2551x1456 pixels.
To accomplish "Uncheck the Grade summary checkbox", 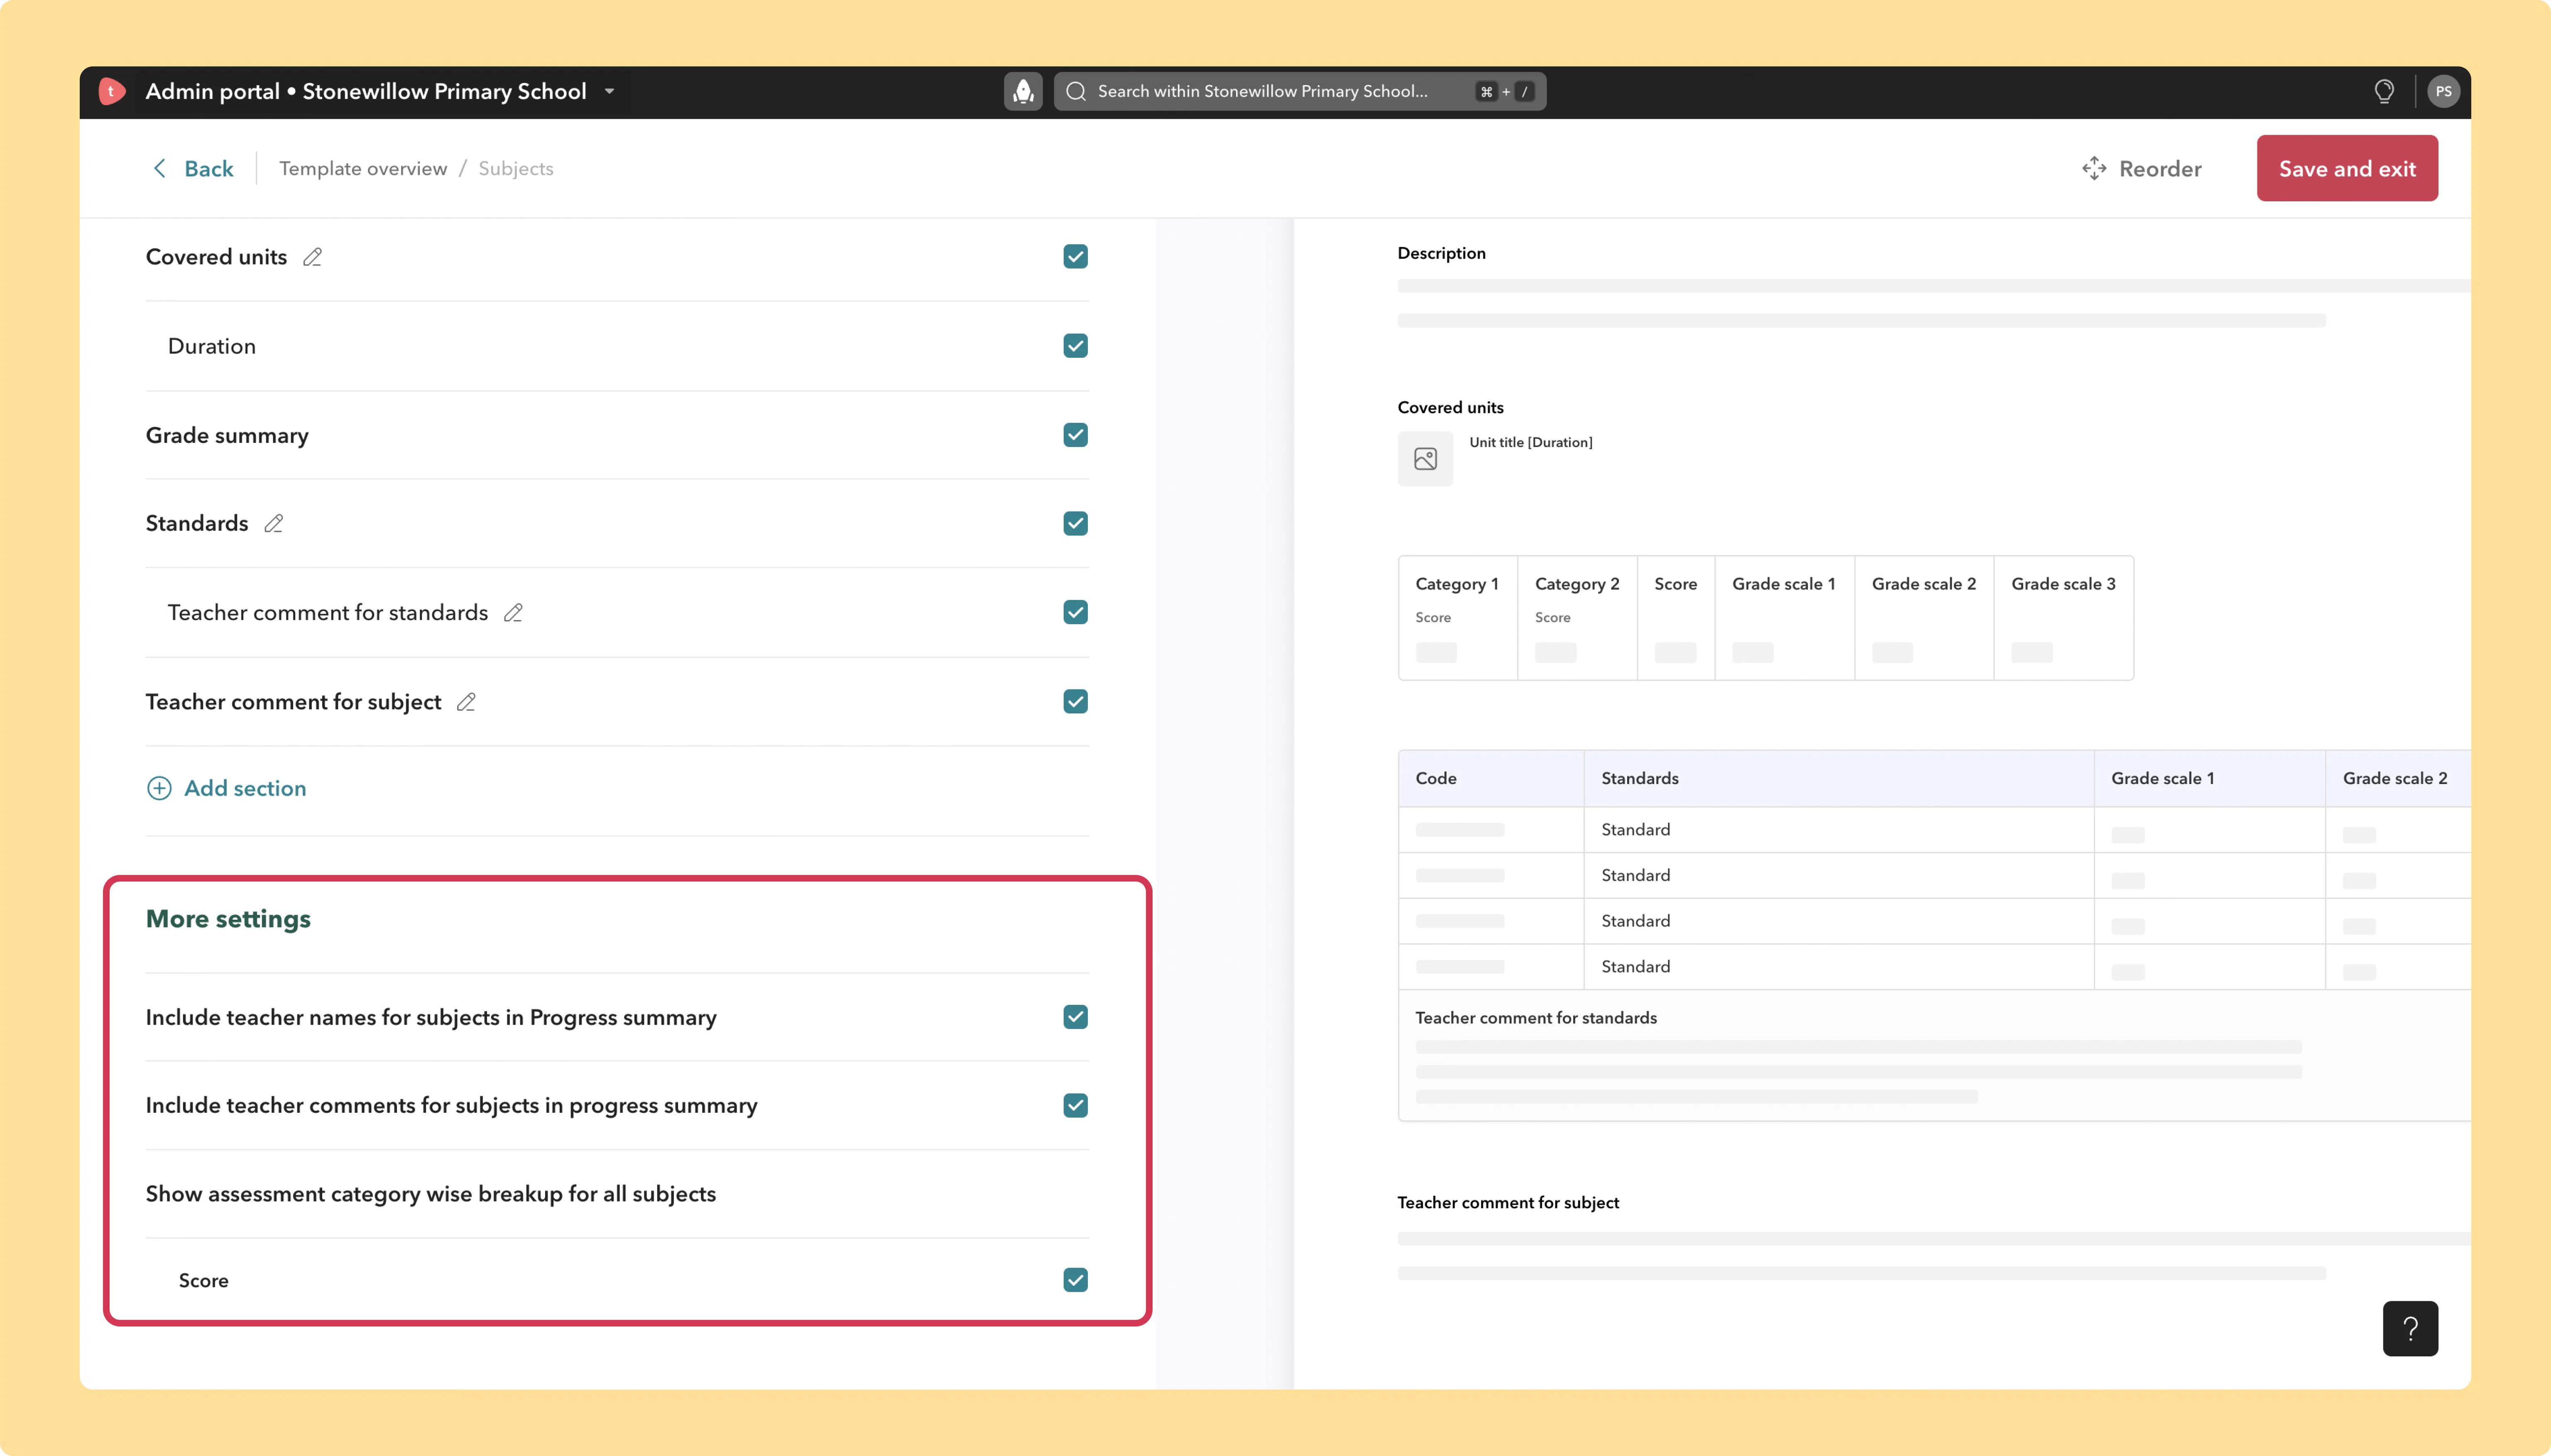I will [1075, 435].
